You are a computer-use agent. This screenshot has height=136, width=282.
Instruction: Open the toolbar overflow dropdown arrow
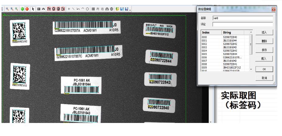(130, 10)
